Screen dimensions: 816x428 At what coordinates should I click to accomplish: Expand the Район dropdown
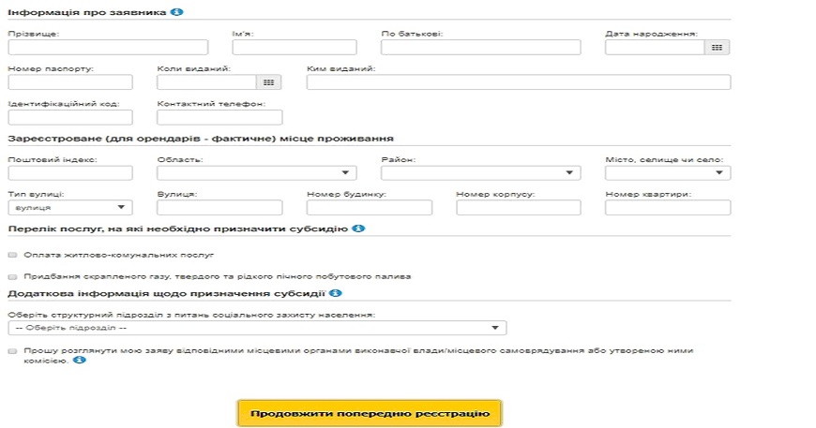tap(481, 173)
